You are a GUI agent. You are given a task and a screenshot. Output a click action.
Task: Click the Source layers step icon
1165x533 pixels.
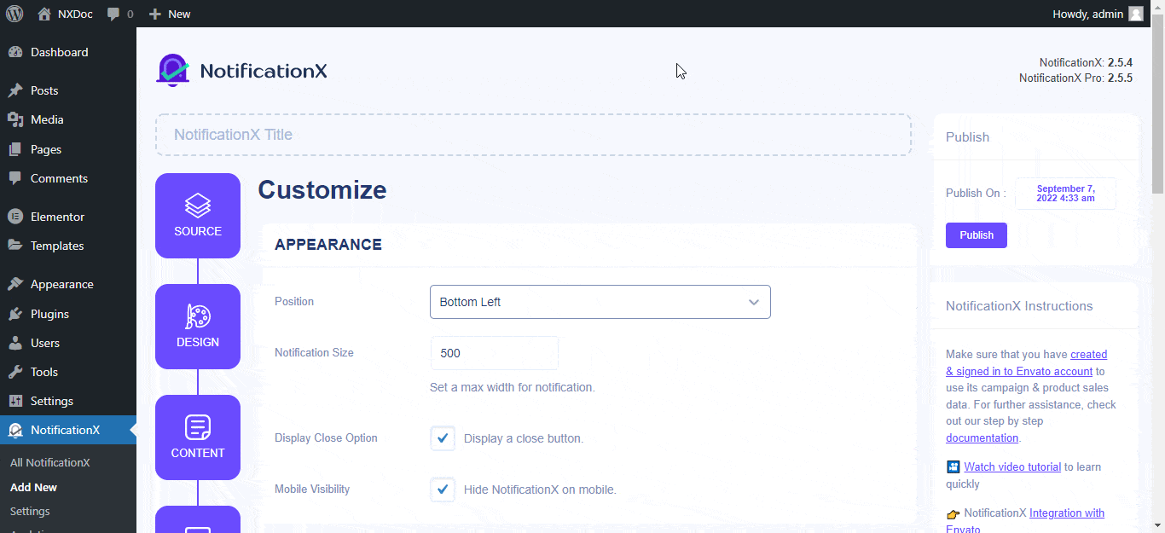point(198,206)
